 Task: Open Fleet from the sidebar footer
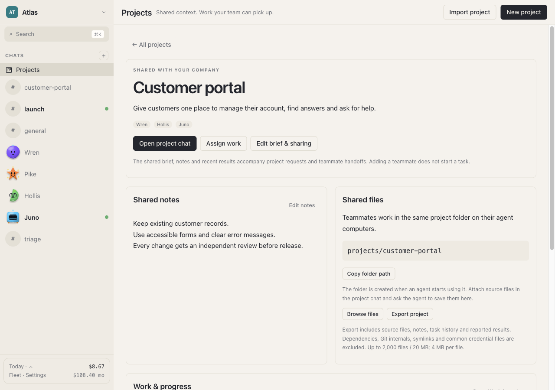coord(15,375)
